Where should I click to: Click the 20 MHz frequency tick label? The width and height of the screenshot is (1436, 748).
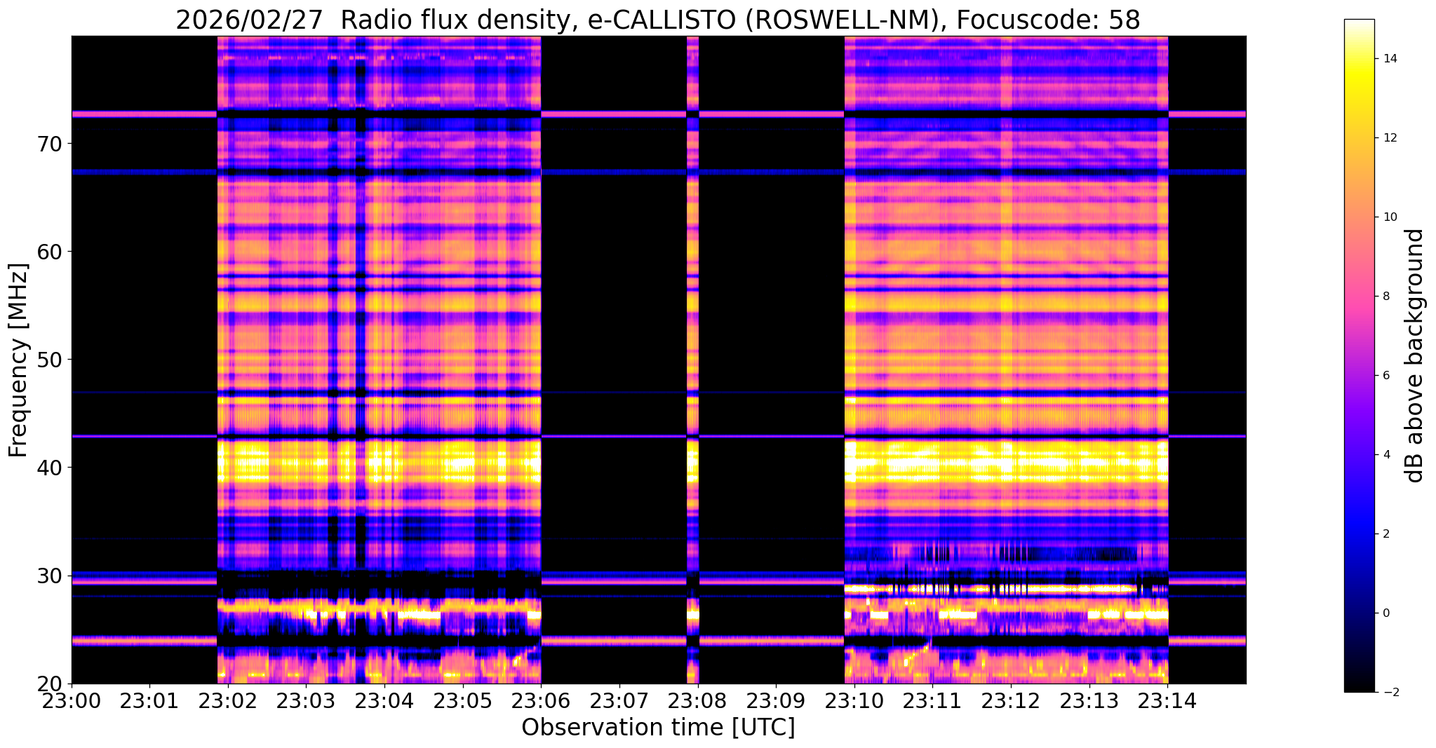[50, 684]
